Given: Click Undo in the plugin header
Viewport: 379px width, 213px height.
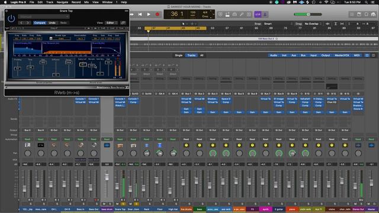Looking at the screenshot, I should click(52, 22).
